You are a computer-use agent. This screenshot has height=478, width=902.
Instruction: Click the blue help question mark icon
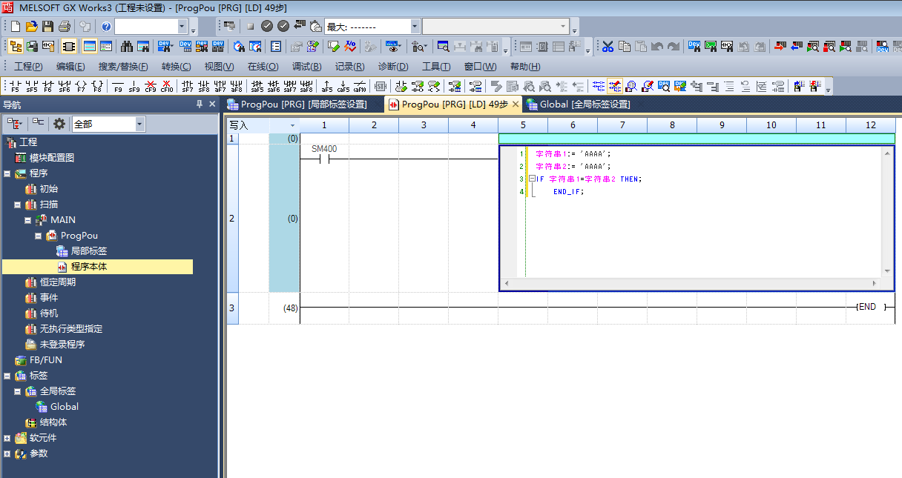[x=106, y=27]
